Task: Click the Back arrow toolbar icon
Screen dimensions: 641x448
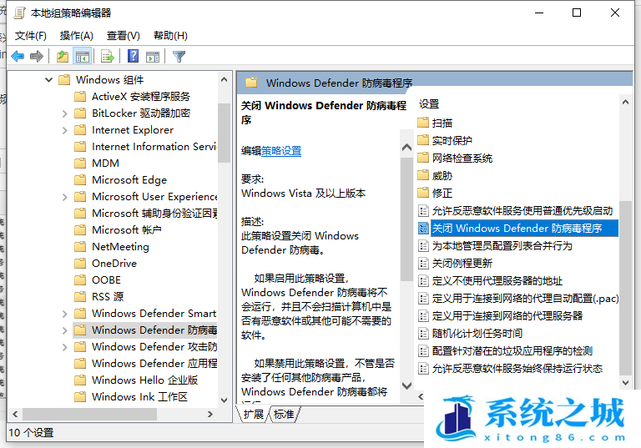Action: [18, 56]
